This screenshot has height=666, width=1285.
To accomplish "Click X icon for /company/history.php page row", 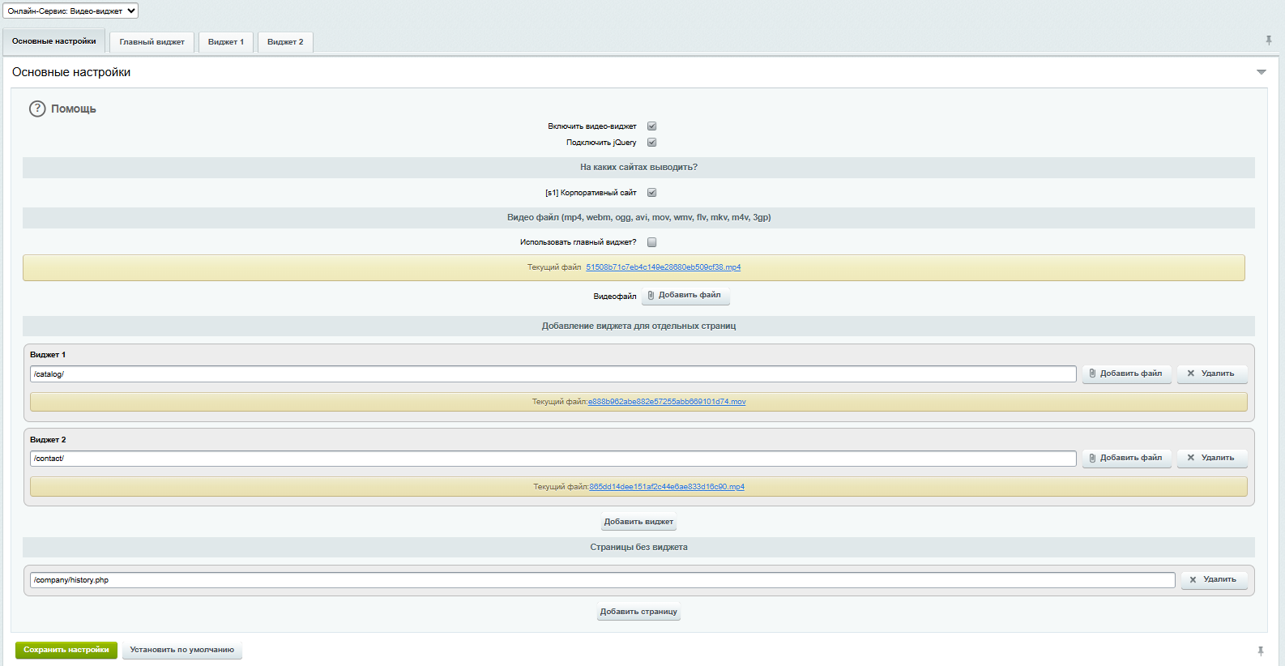I will point(1193,579).
